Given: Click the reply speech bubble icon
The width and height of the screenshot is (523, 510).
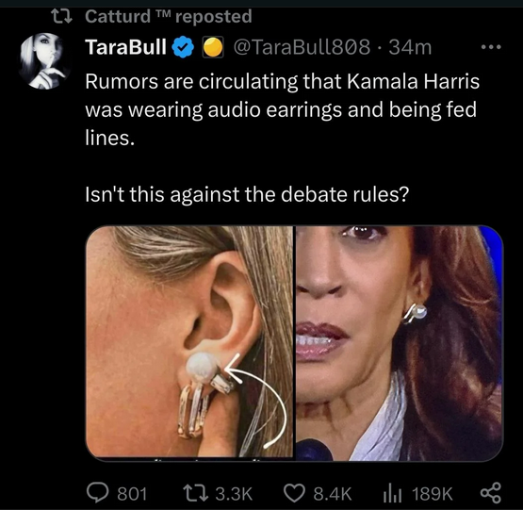Looking at the screenshot, I should (x=97, y=493).
